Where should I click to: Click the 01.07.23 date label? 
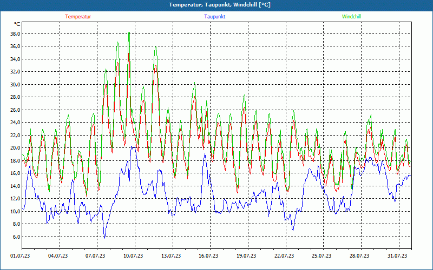point(20,256)
